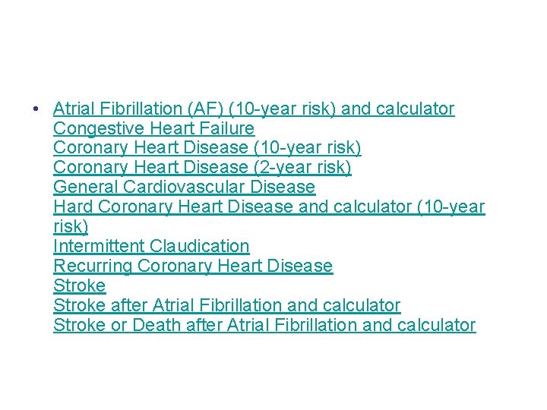Click the word 'Cardiovascular' in General Cardiovascular Disease

click(184, 187)
